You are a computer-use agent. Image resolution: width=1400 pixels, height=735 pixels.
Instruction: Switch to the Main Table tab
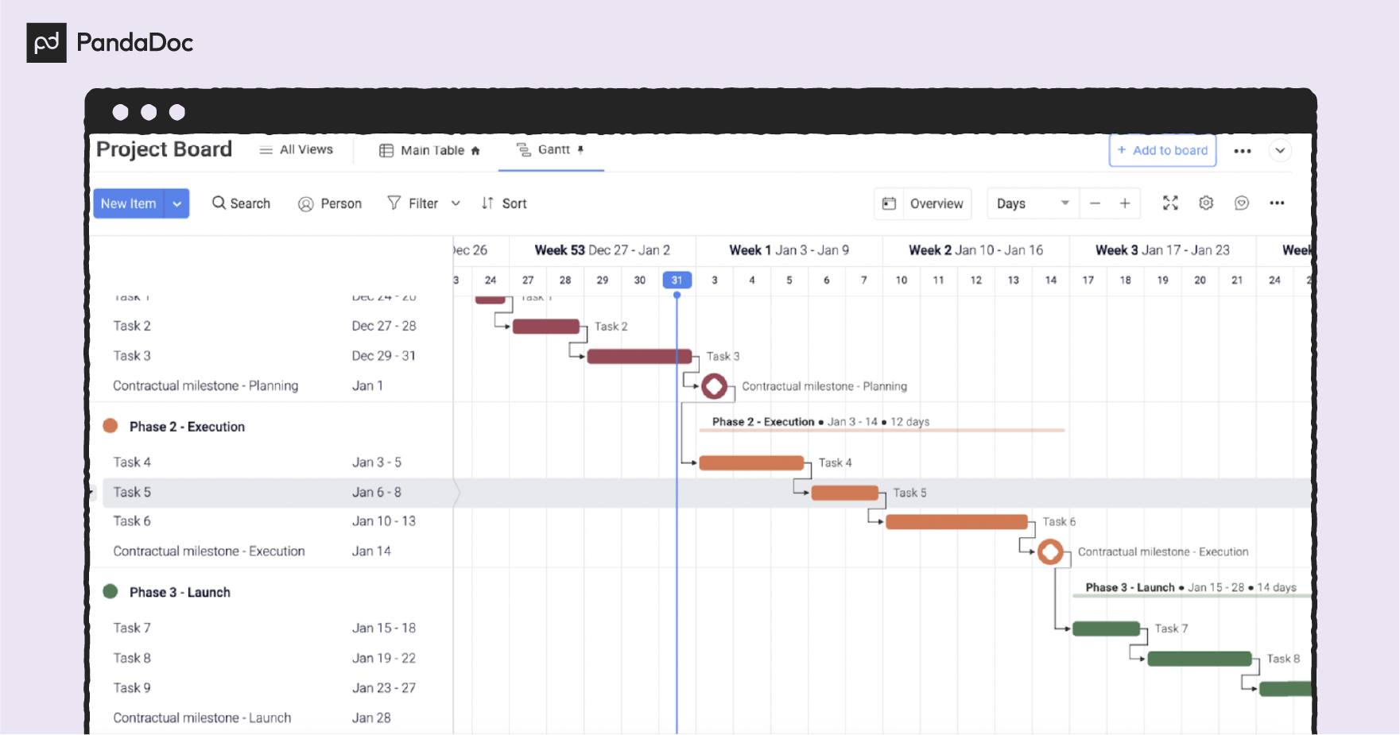(430, 150)
